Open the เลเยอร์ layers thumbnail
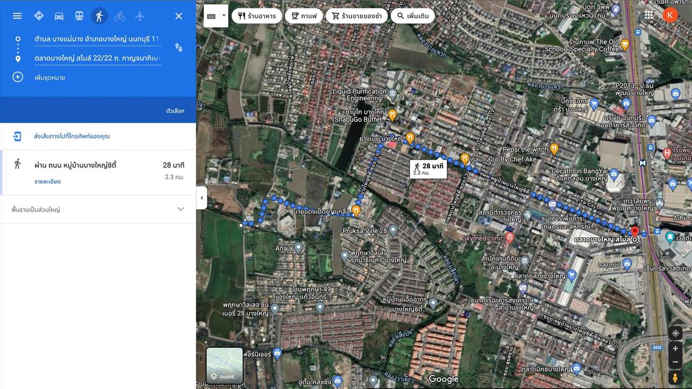The width and height of the screenshot is (692, 389). (x=224, y=366)
